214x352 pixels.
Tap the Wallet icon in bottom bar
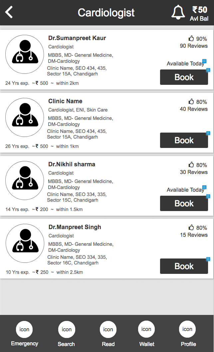point(146,329)
